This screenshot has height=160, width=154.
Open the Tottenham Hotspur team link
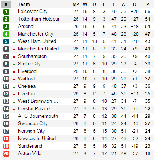point(39,19)
